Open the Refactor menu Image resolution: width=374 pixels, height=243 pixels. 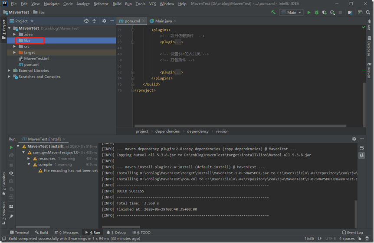(101, 4)
